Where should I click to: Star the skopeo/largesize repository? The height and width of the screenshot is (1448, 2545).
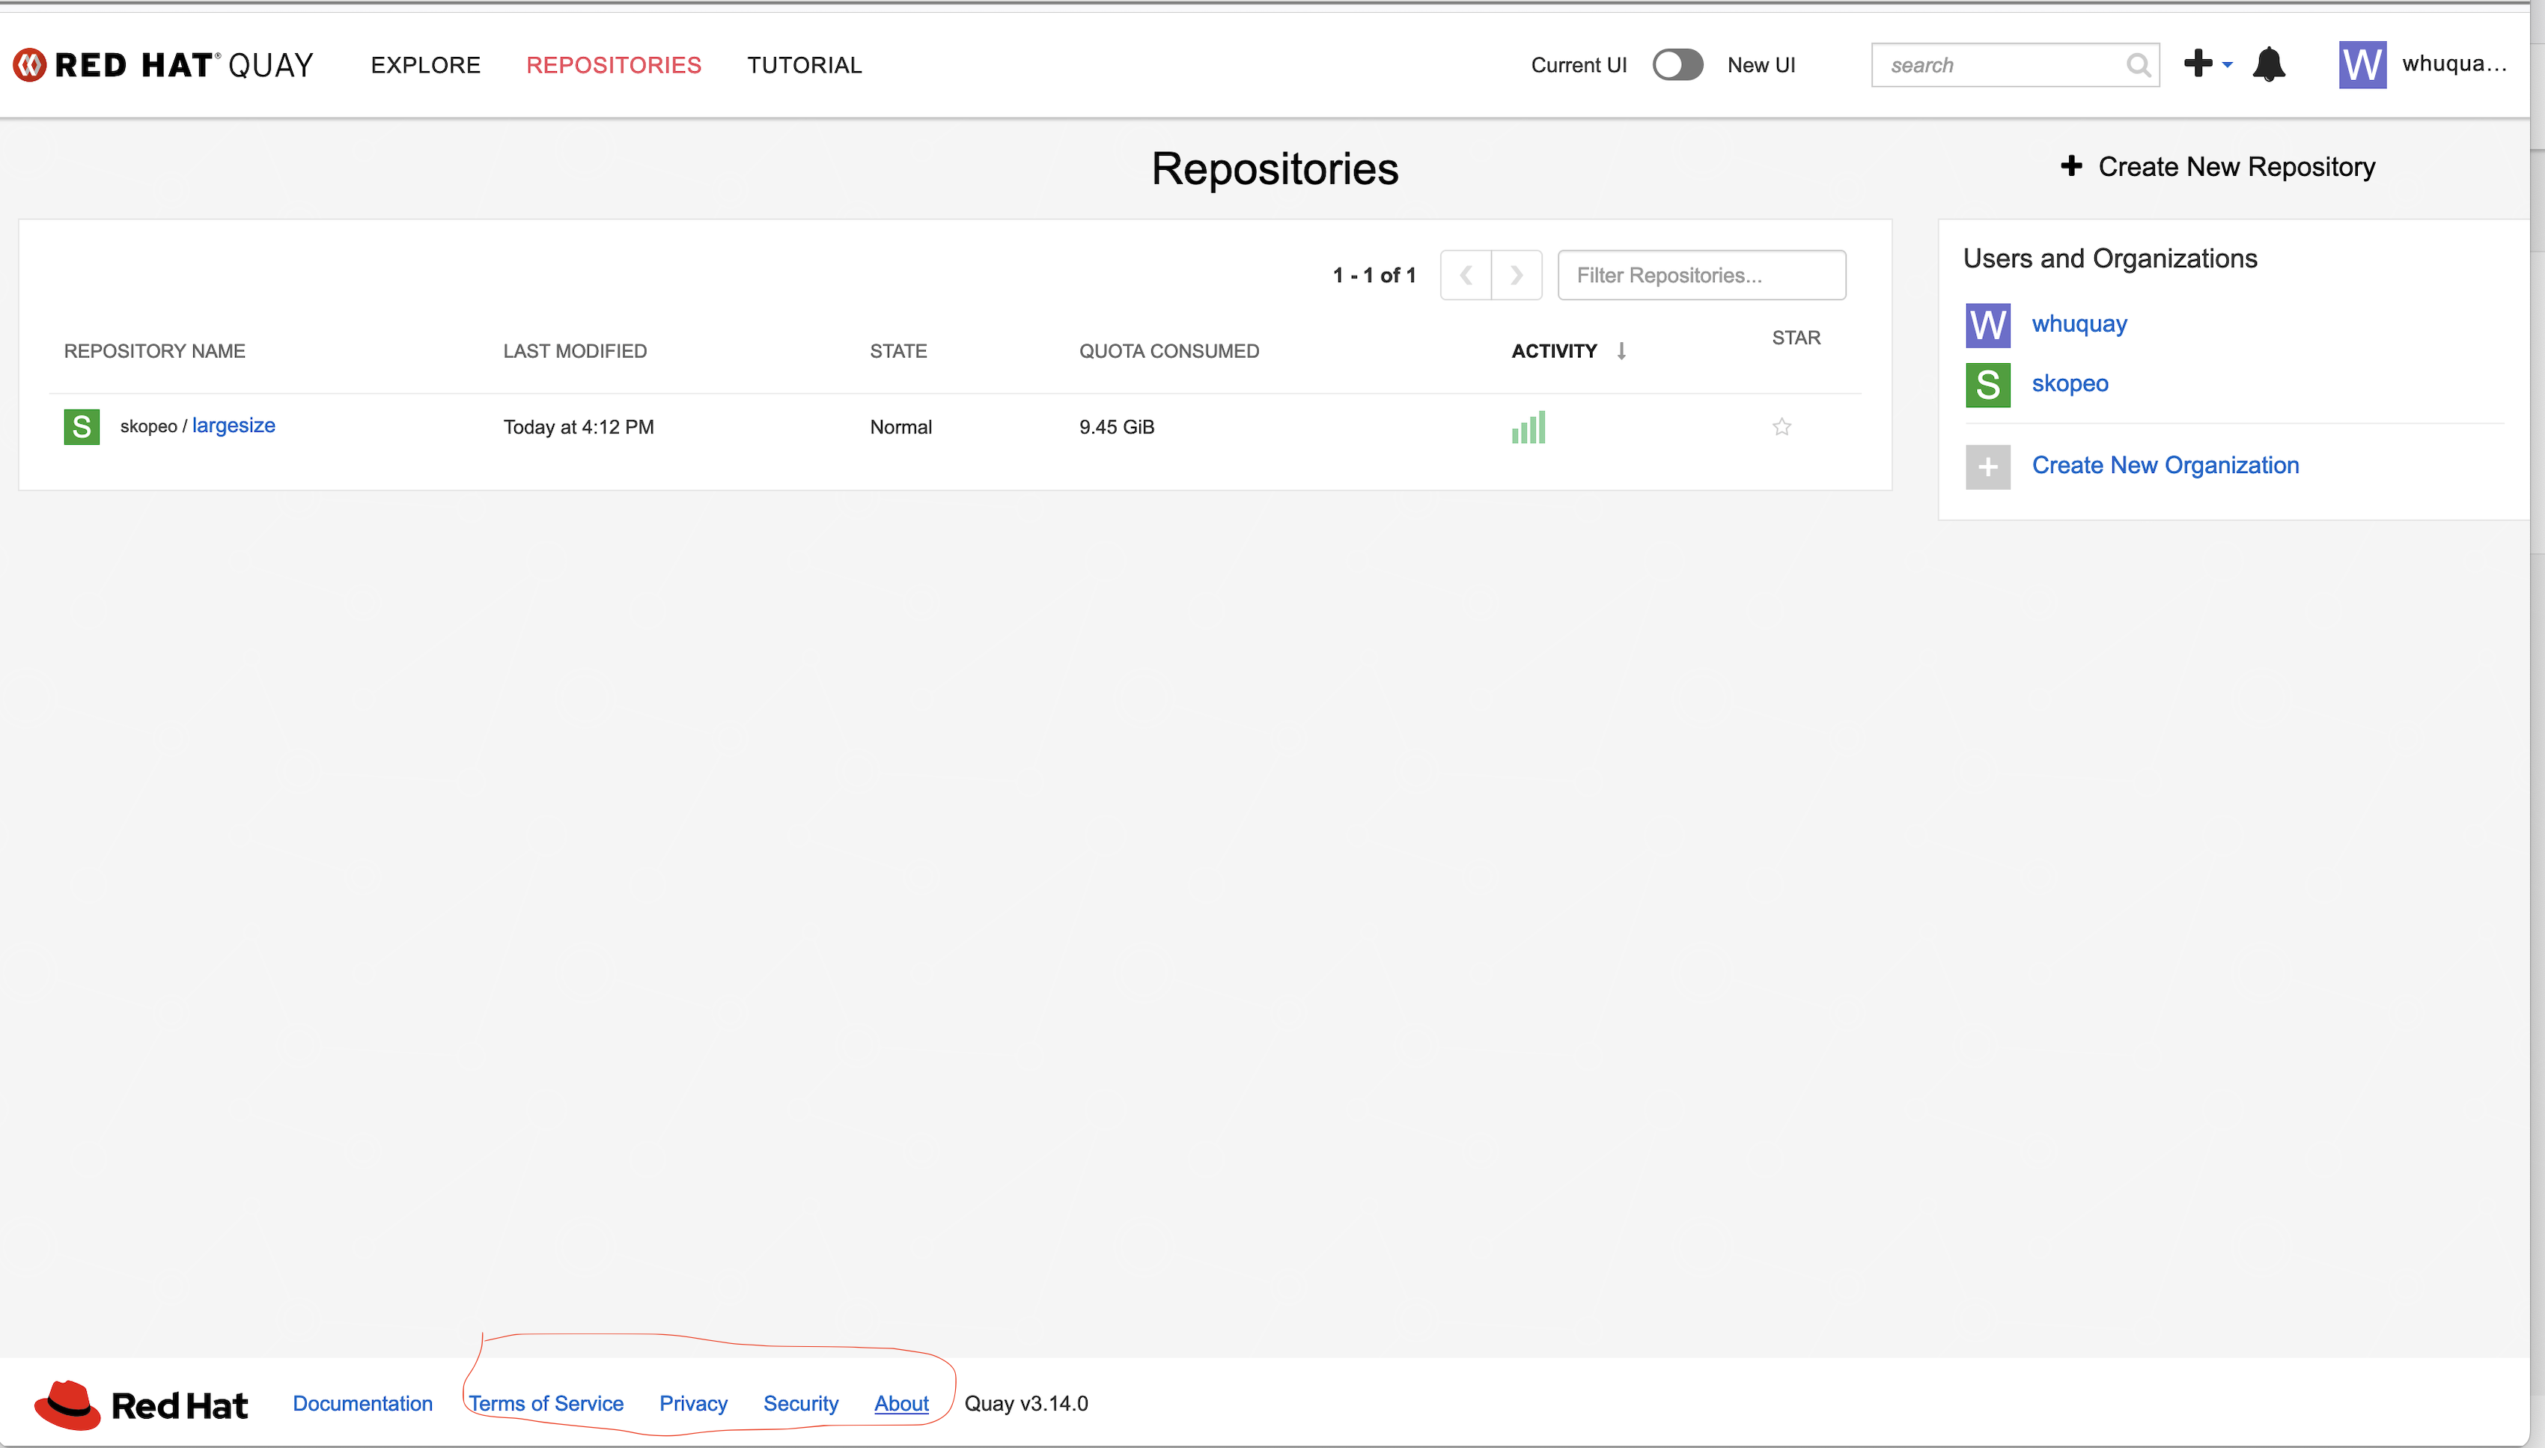tap(1781, 427)
